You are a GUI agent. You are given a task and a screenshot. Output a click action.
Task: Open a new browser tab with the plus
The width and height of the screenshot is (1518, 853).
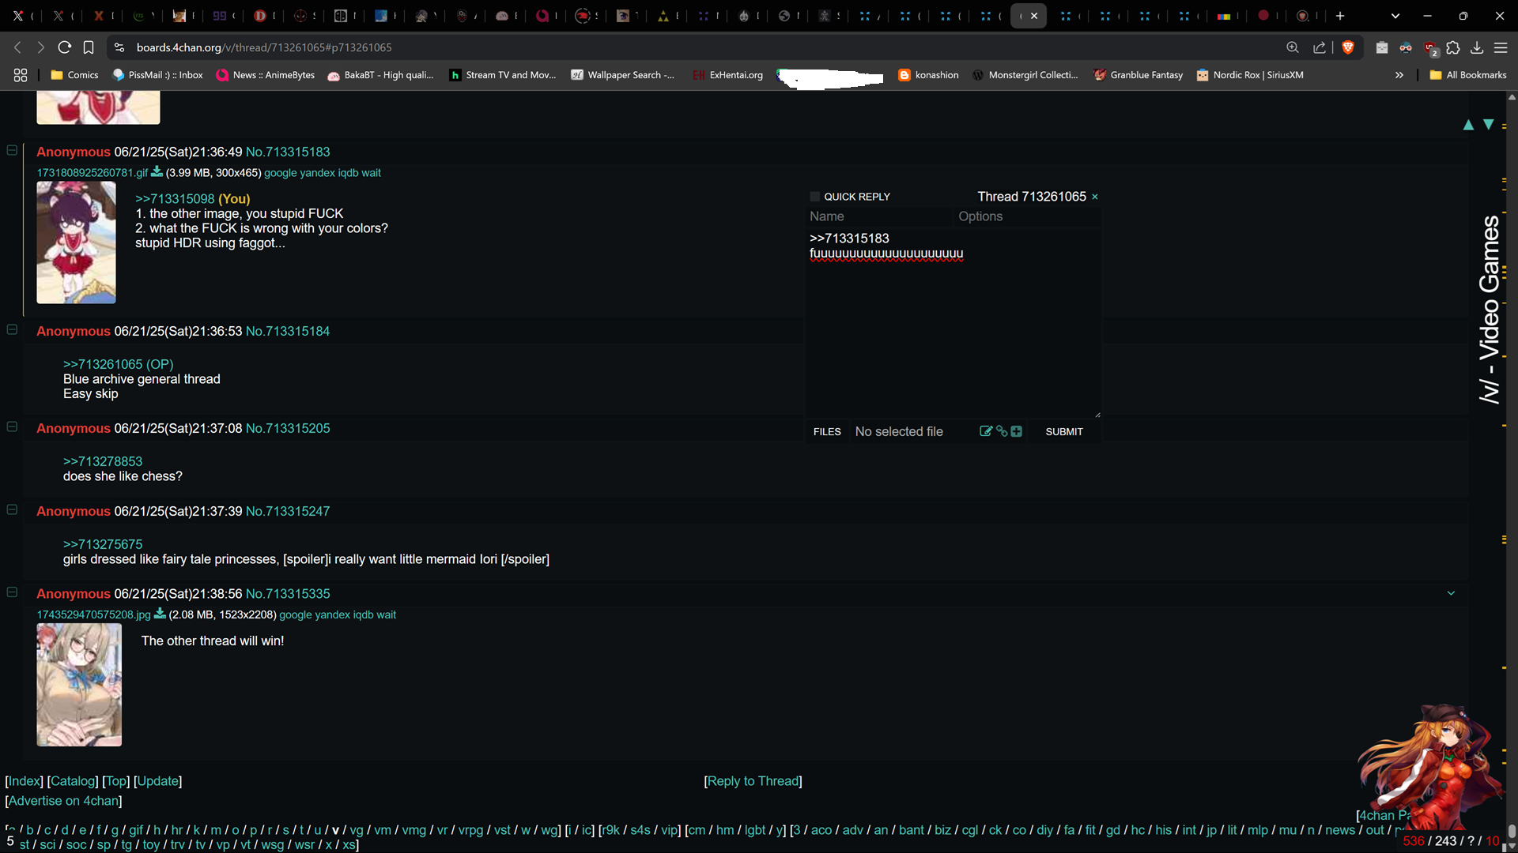[1340, 16]
